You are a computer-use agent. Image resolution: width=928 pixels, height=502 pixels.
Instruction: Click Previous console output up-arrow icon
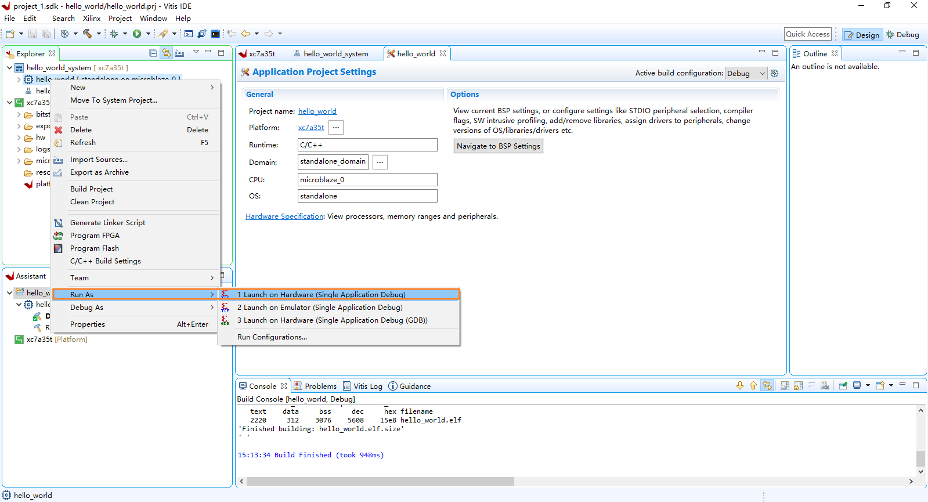point(753,386)
